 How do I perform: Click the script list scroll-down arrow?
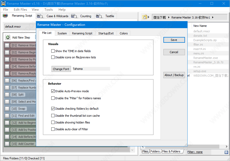132,150
